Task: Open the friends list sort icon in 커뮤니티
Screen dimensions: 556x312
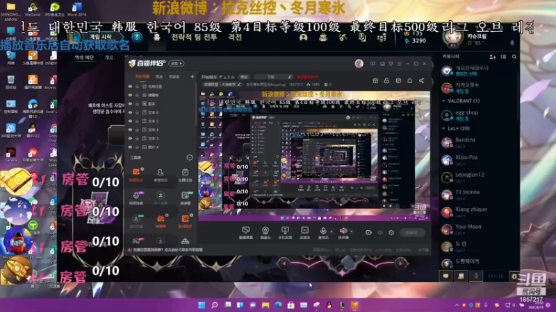Action: [x=503, y=57]
